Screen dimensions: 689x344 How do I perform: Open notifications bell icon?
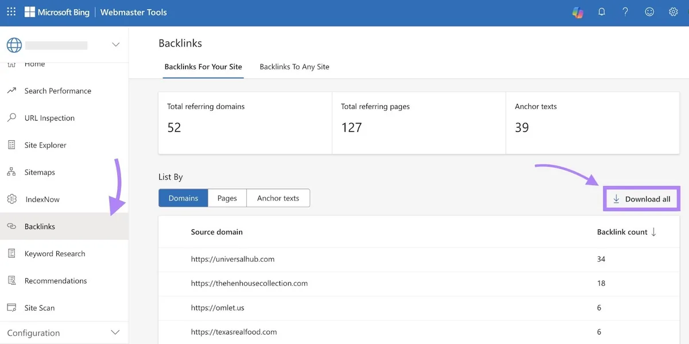click(602, 12)
